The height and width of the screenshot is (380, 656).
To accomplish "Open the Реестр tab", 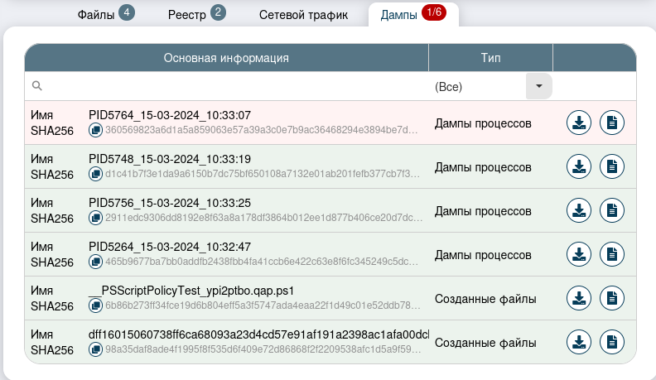I will click(x=195, y=14).
